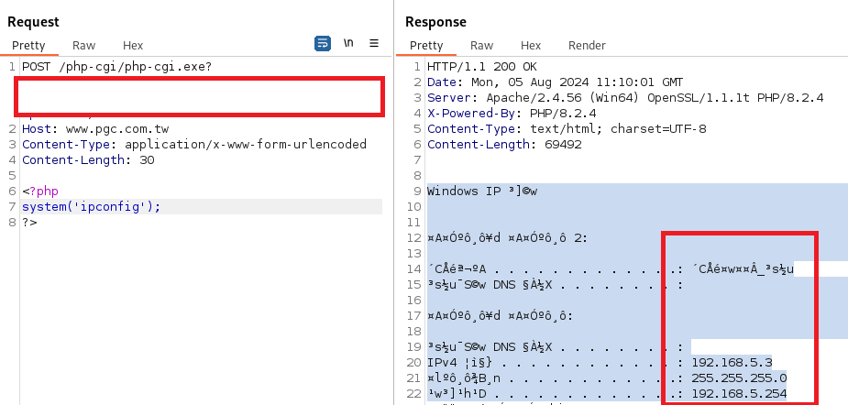The width and height of the screenshot is (848, 405).
Task: Click the Request panel title
Action: point(33,22)
